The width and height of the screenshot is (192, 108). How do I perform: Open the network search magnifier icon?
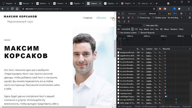tap(133, 18)
